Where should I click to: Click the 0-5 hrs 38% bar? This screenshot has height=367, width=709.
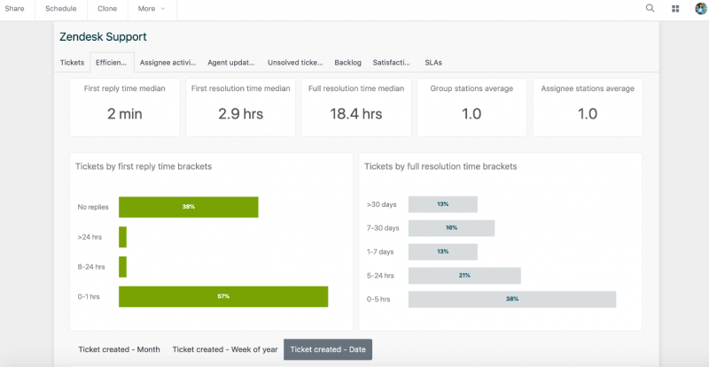(x=512, y=299)
